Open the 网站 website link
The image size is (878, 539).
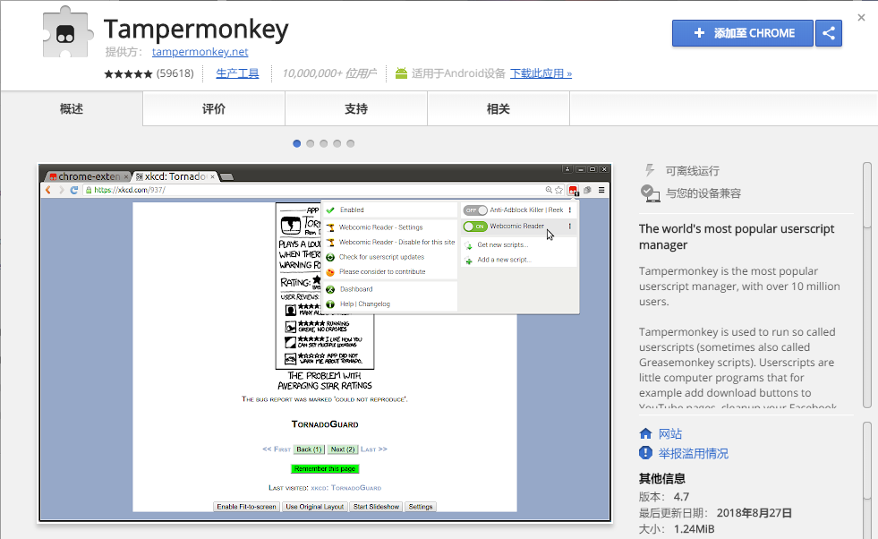[x=670, y=433]
